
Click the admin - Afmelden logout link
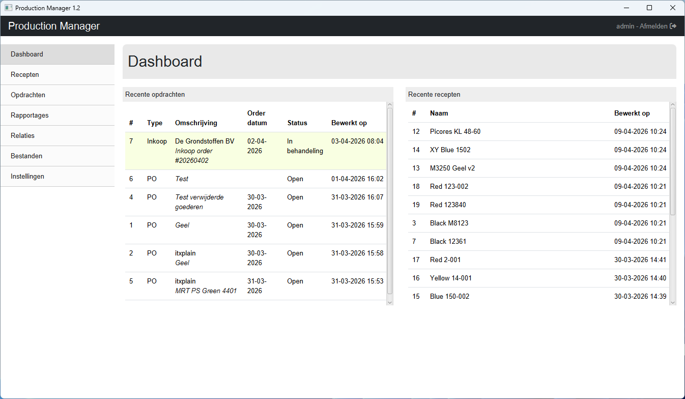click(642, 26)
